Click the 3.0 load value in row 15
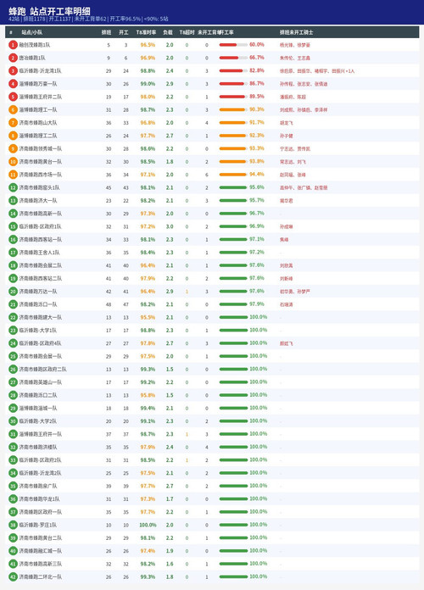 170,227
